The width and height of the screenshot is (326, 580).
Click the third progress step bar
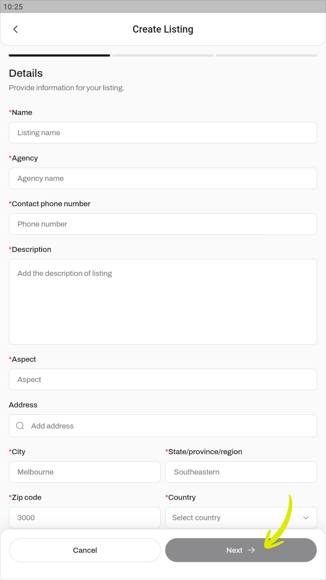[x=267, y=56]
